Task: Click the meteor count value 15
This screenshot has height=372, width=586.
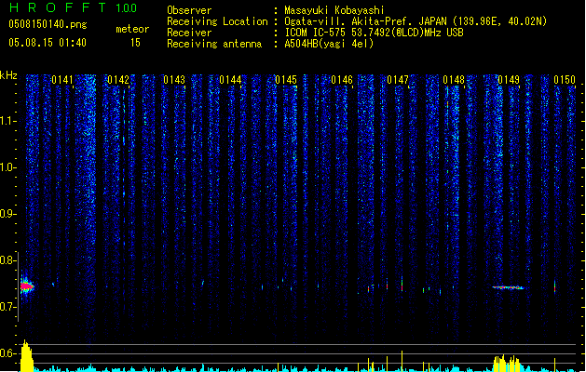Action: 135,43
